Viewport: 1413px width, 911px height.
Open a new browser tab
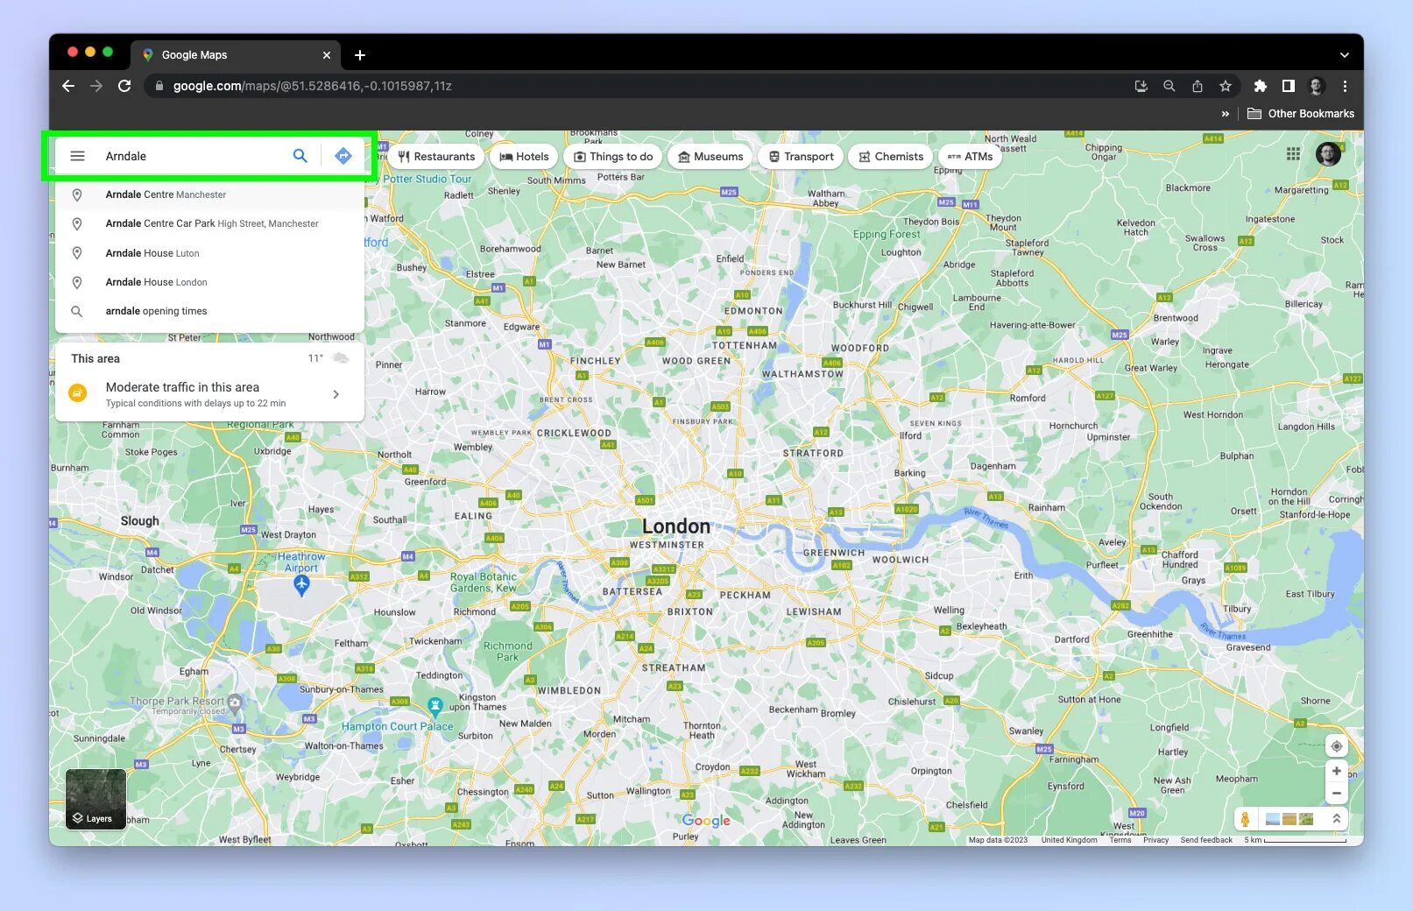360,55
